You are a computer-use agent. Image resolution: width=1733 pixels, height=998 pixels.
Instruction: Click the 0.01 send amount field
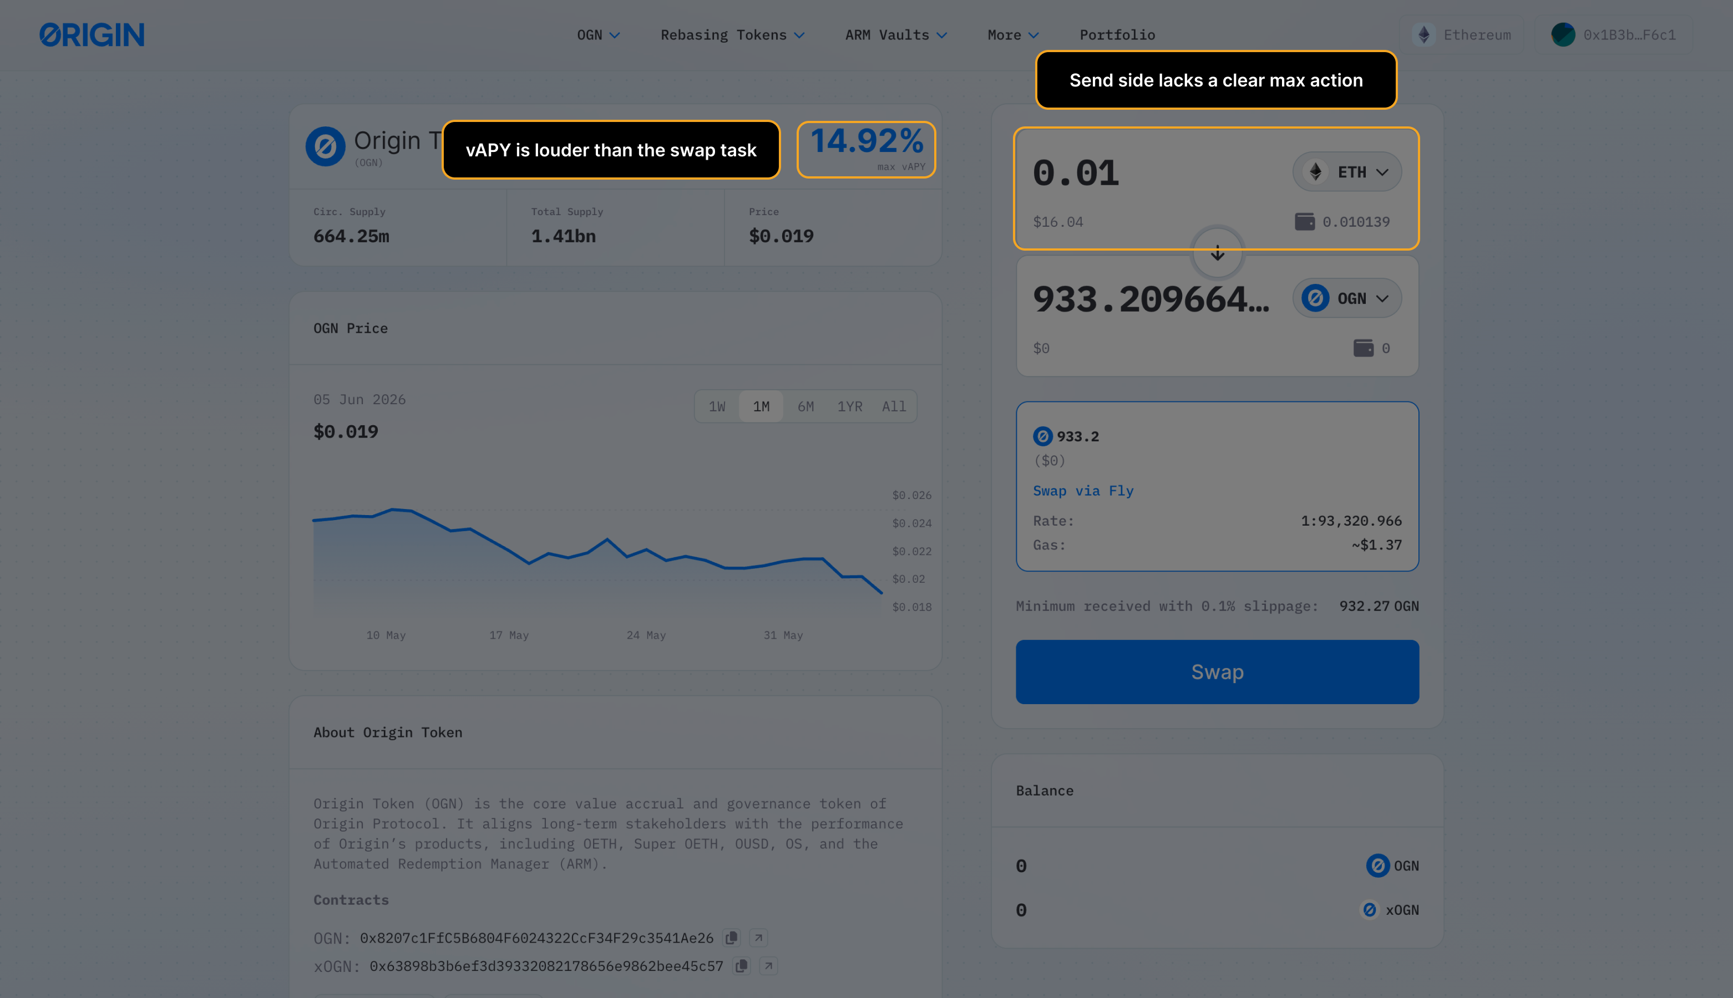[1075, 172]
